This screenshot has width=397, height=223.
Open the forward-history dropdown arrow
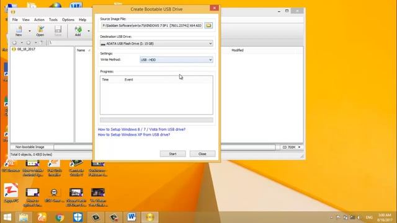pyautogui.click(x=36, y=43)
